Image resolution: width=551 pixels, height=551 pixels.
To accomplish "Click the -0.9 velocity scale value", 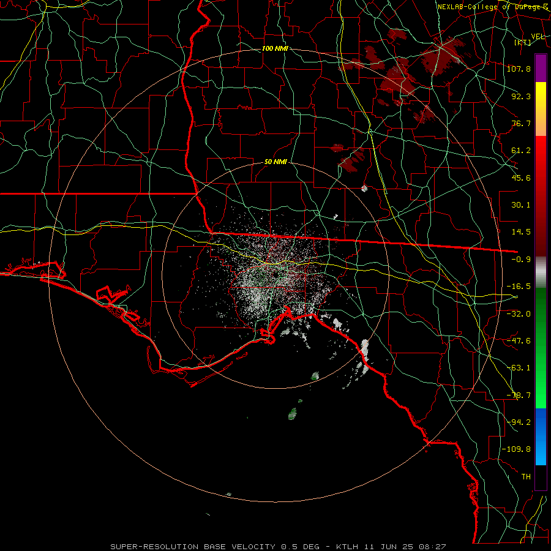I will point(521,260).
